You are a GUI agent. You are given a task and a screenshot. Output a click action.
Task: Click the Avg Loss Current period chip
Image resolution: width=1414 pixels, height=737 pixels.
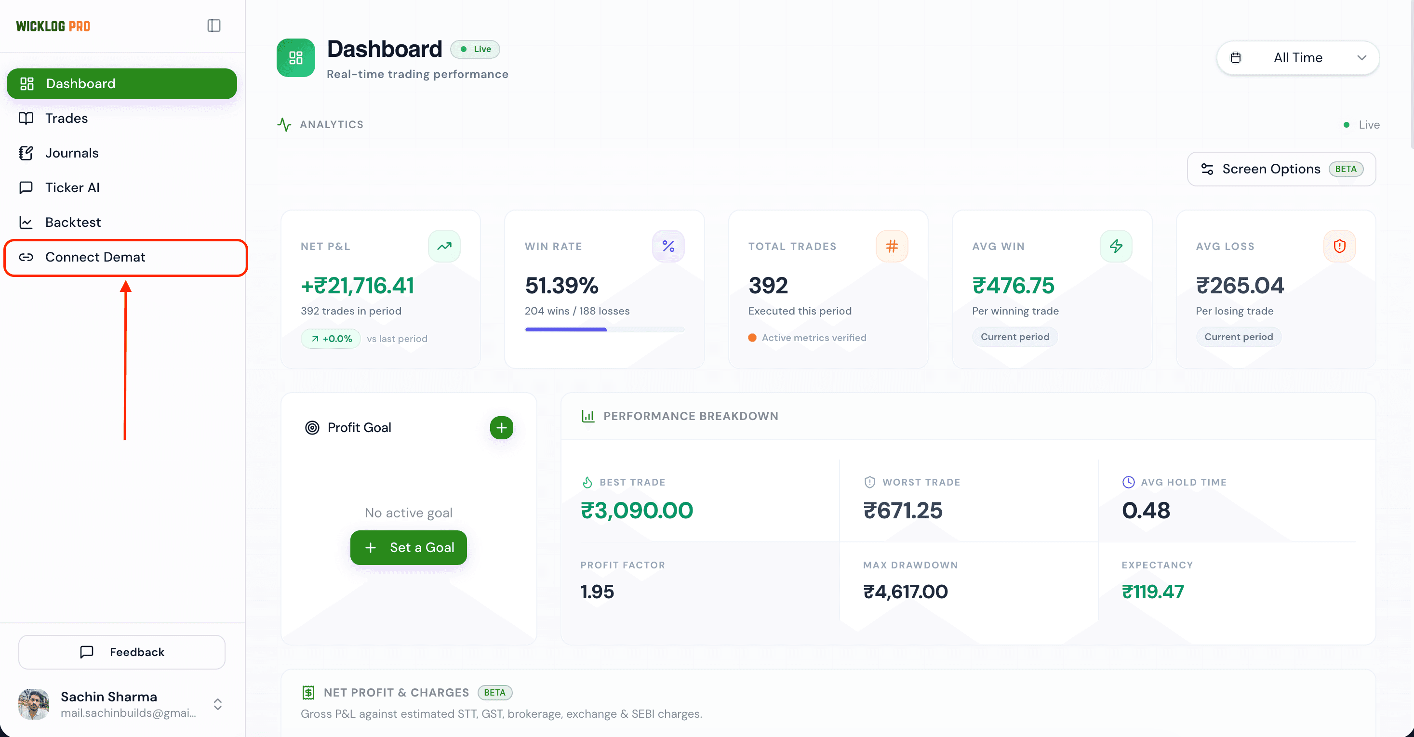(1239, 336)
